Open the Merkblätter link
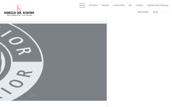Image resolution: width=172 pixels, height=107 pixels. pos(143,12)
